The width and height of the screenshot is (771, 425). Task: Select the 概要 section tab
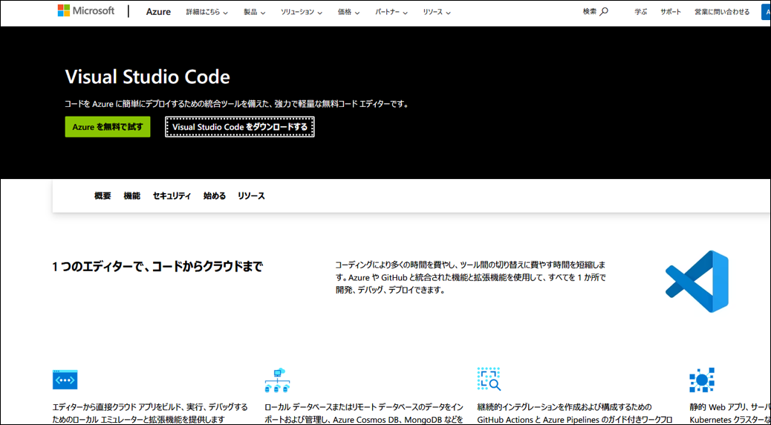coord(103,195)
